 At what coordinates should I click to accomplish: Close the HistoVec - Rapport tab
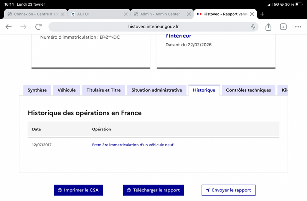pyautogui.click(x=252, y=14)
